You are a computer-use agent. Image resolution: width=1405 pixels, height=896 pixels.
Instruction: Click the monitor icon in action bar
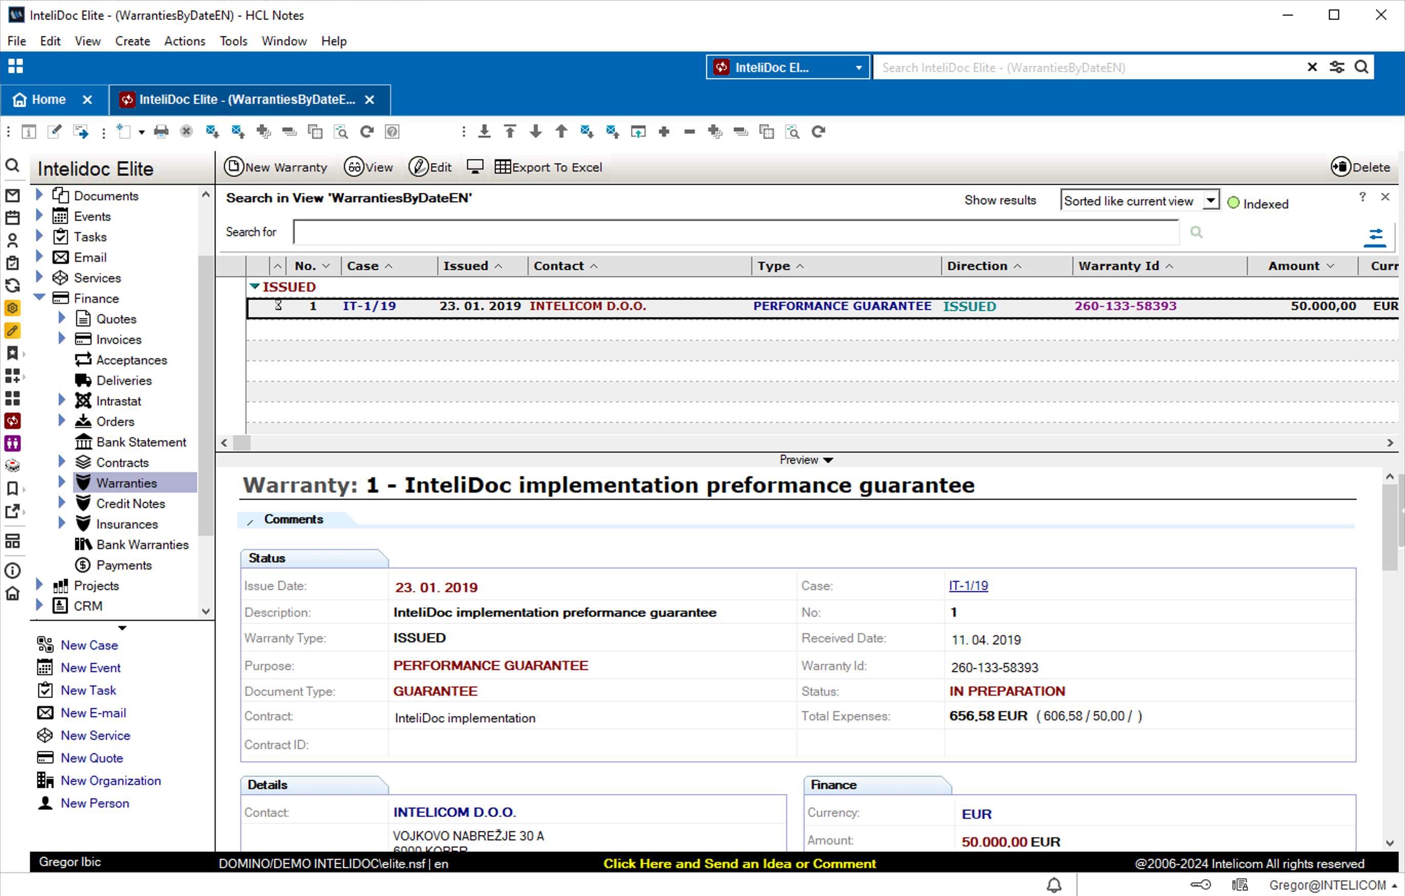pos(475,167)
